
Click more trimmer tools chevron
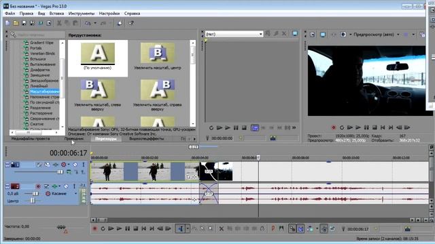click(294, 127)
